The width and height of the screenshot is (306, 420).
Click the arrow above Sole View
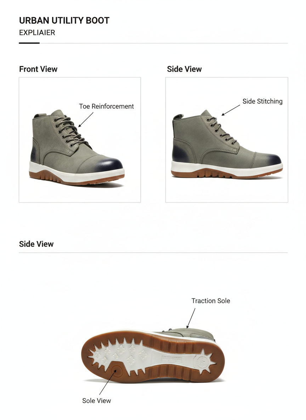[108, 382]
